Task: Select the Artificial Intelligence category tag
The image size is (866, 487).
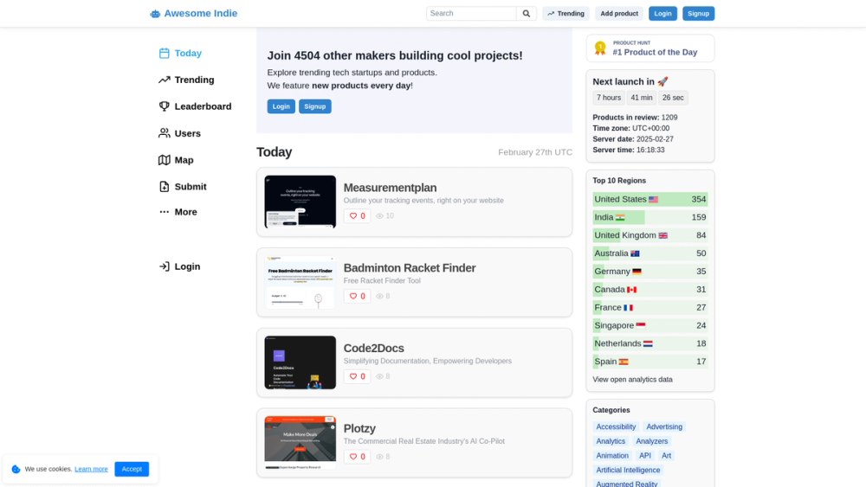Action: coord(628,470)
